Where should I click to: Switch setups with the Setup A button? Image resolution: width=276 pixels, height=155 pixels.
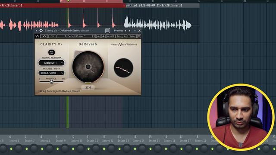(121, 36)
